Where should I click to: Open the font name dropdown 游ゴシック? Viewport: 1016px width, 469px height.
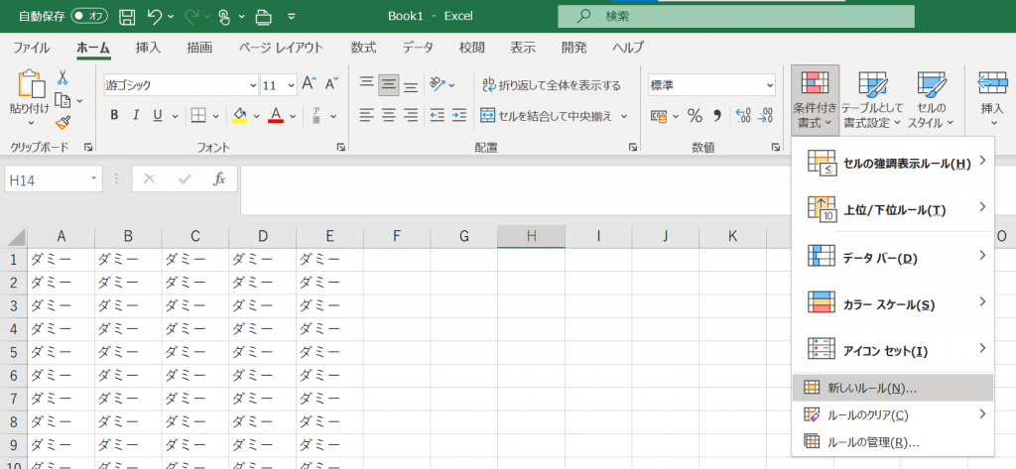point(181,85)
